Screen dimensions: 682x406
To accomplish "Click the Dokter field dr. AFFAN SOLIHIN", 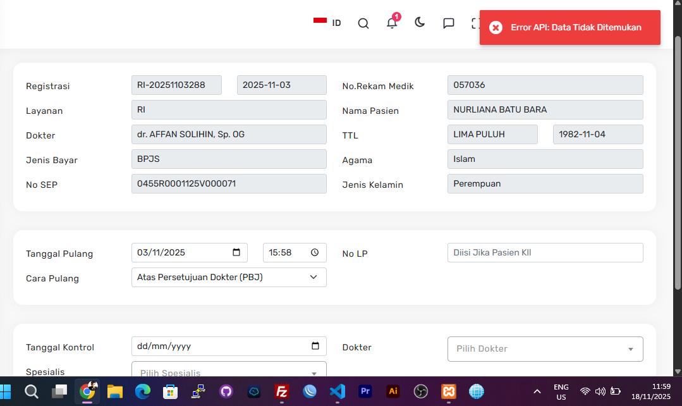I will pyautogui.click(x=229, y=135).
